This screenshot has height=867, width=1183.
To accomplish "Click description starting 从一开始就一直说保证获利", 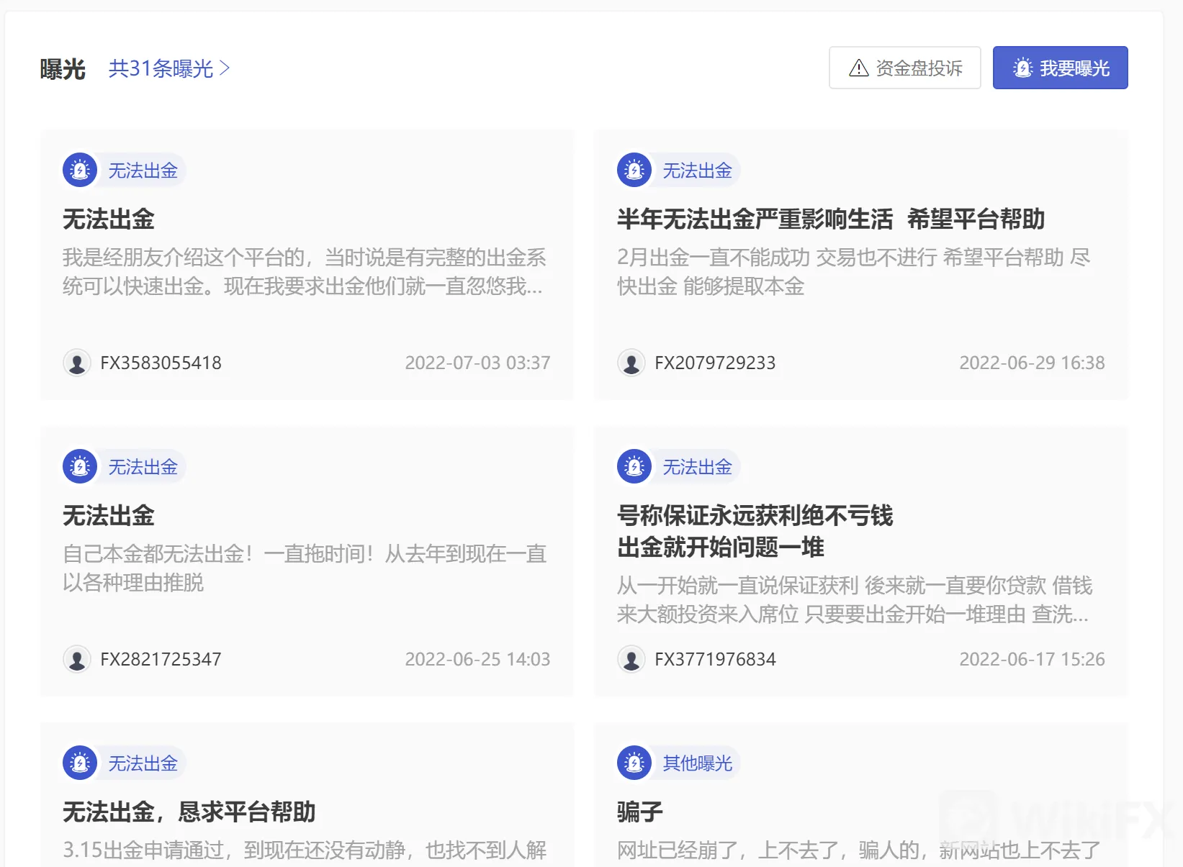I will [855, 600].
